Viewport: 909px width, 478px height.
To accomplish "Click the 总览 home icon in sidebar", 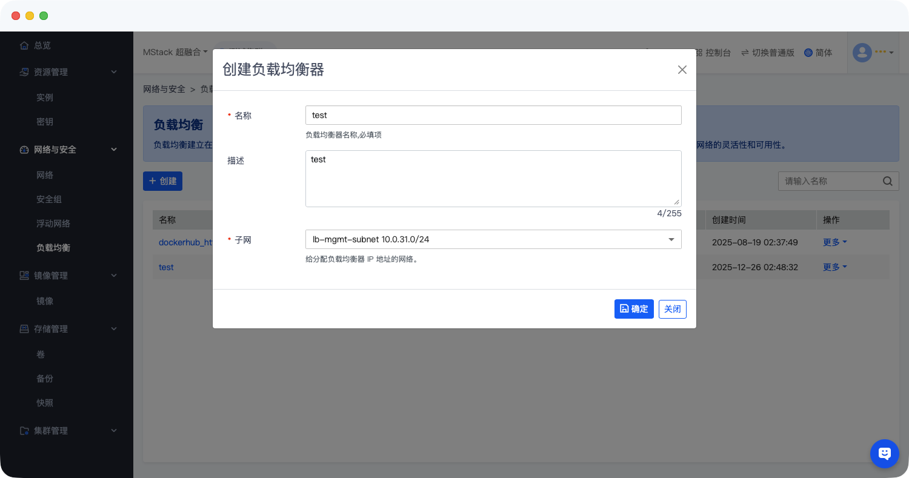I will click(24, 45).
